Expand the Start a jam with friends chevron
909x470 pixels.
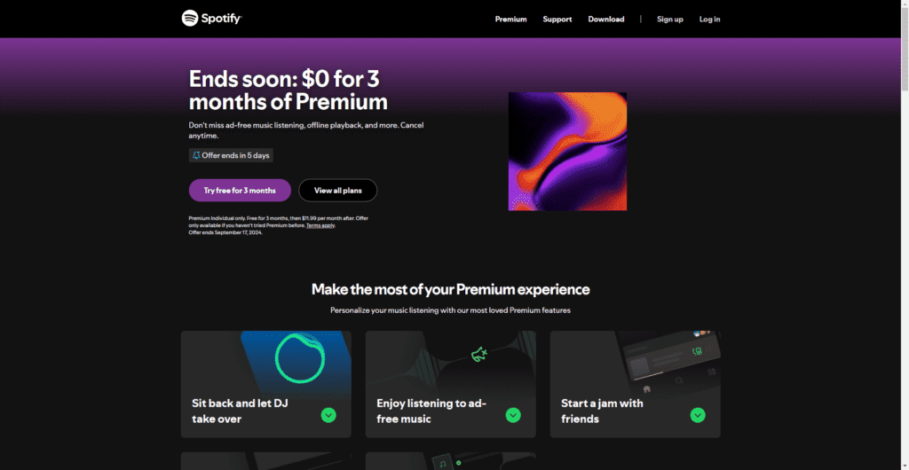[x=698, y=415]
